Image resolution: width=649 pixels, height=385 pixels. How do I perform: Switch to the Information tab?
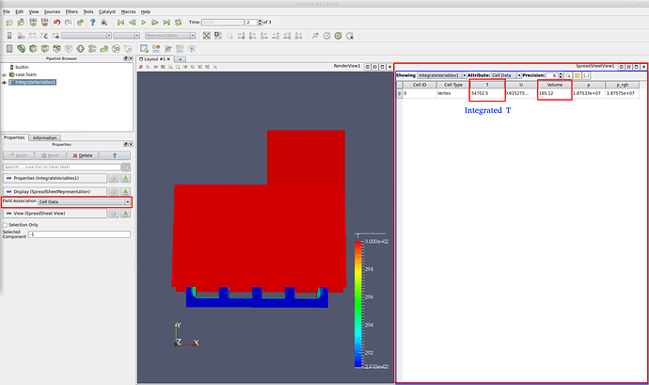click(44, 137)
